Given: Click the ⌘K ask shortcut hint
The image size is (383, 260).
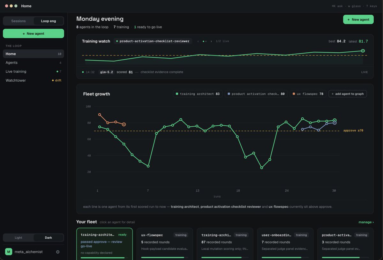Looking at the screenshot, I should pos(338,6).
